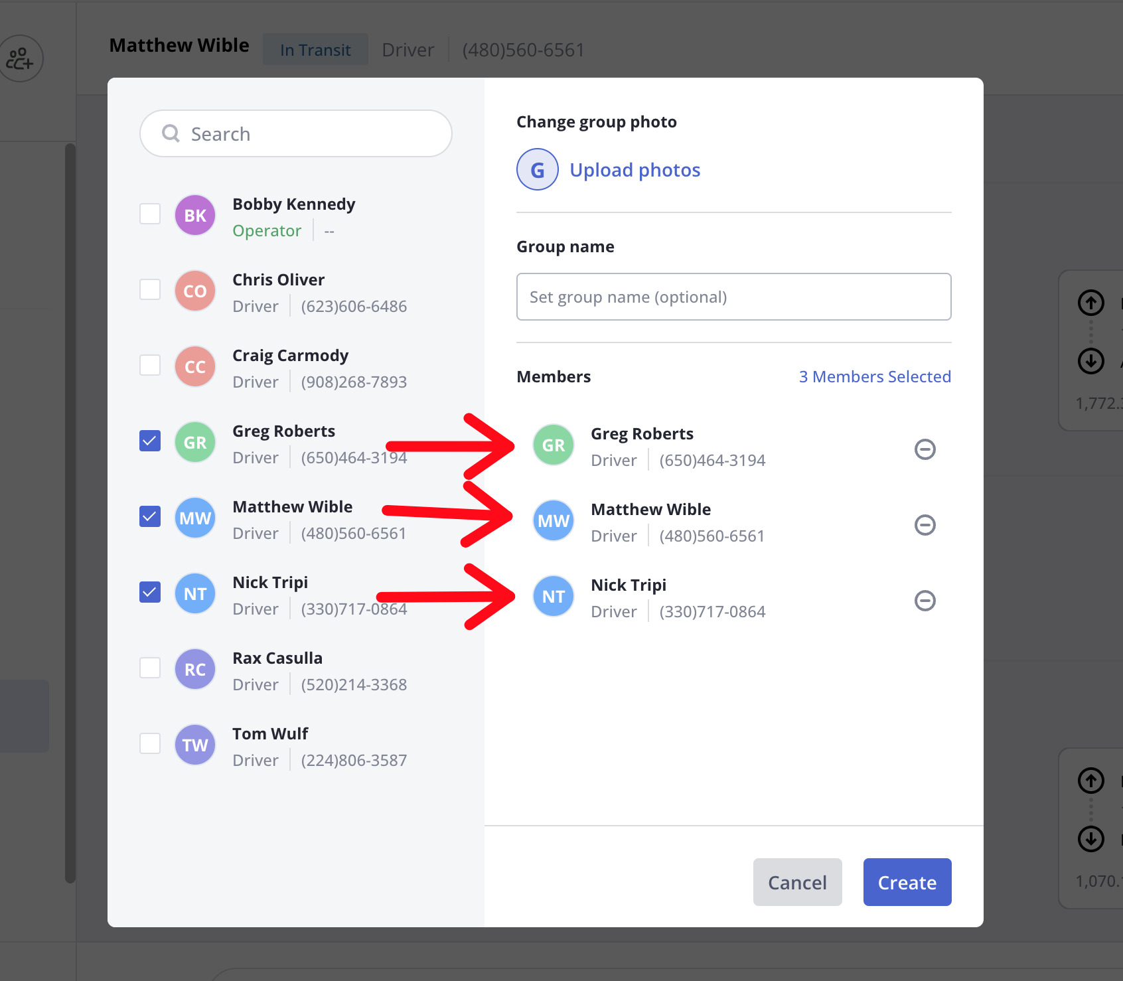The image size is (1123, 981).
Task: Click the Create button
Action: (x=907, y=882)
